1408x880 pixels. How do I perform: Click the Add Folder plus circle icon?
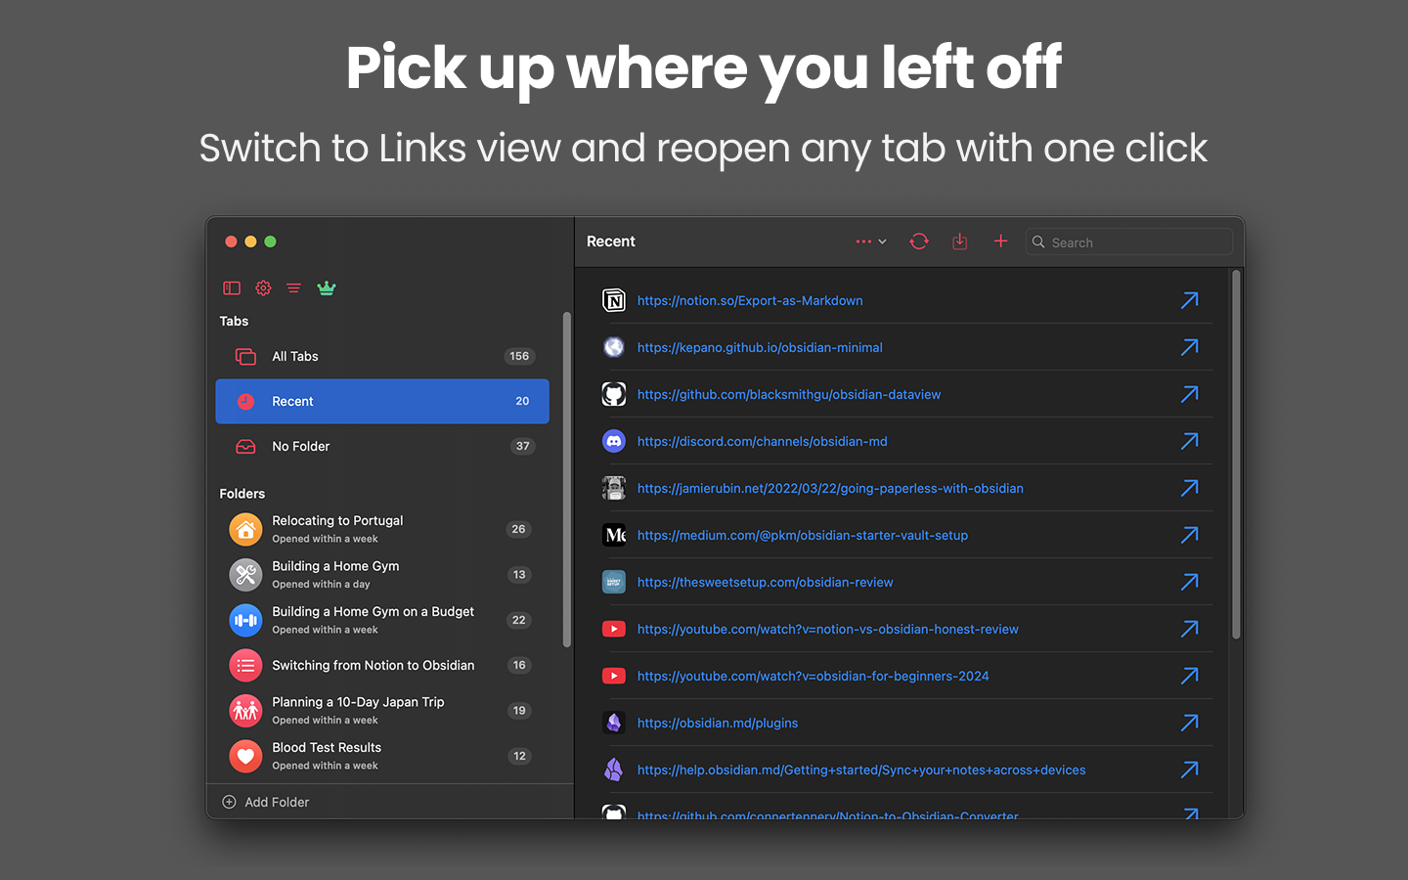tap(229, 802)
